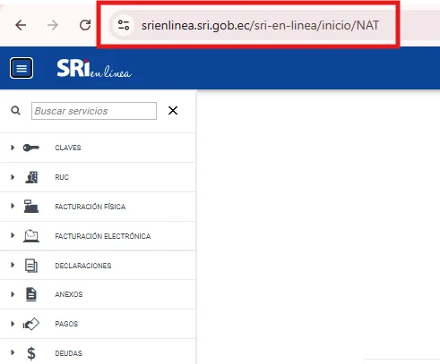
Task: Click the ANEXOS file icon
Action: 31,294
